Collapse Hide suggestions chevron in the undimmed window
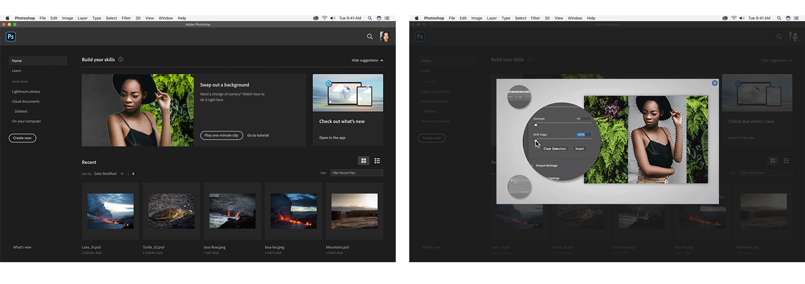The width and height of the screenshot is (805, 284). (x=382, y=60)
